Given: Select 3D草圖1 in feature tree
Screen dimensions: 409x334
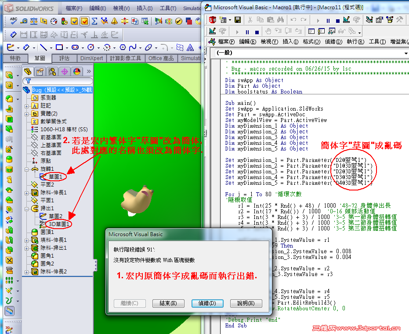Looking at the screenshot, I should point(55,224).
